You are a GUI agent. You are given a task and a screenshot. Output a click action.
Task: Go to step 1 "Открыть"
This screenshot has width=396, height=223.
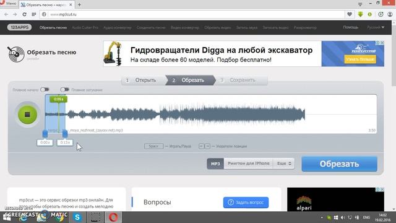143,80
